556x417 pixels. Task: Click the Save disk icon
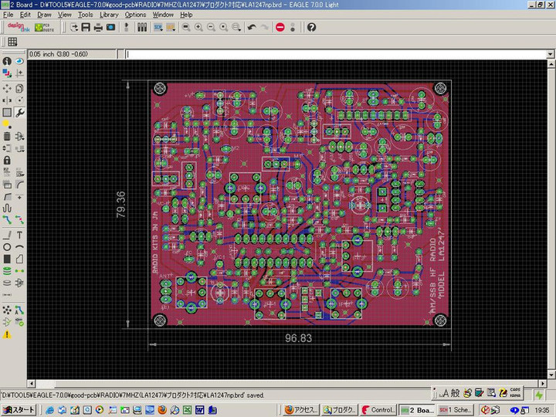point(86,27)
